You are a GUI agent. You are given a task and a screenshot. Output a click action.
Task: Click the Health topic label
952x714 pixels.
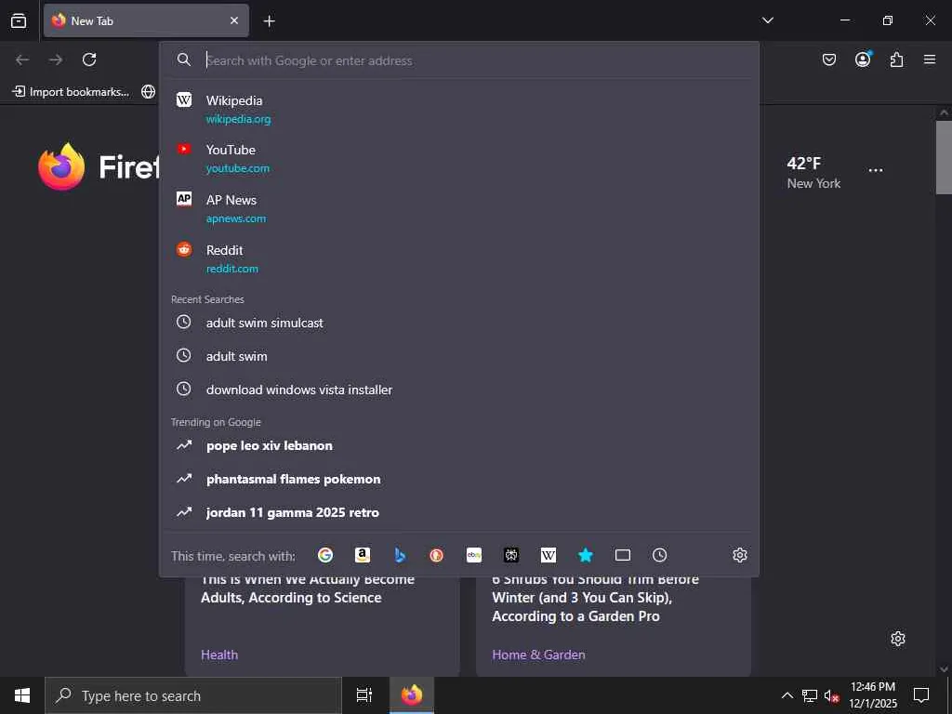(219, 654)
